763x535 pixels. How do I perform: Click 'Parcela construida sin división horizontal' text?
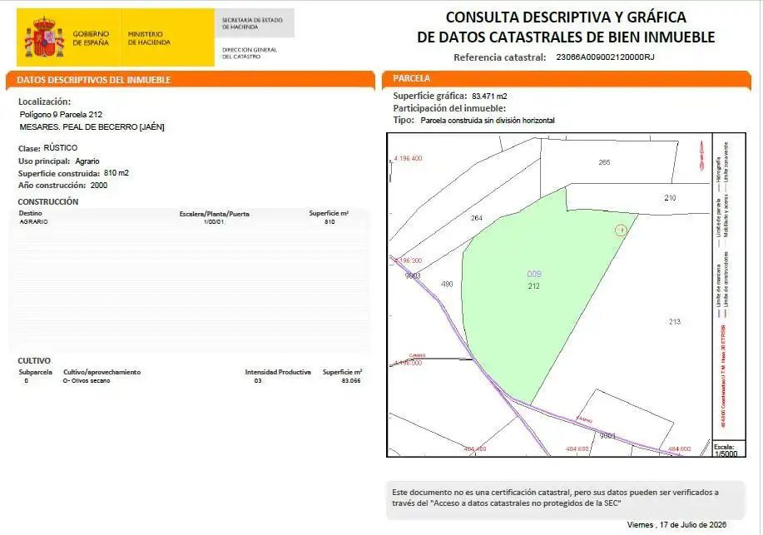click(x=488, y=121)
